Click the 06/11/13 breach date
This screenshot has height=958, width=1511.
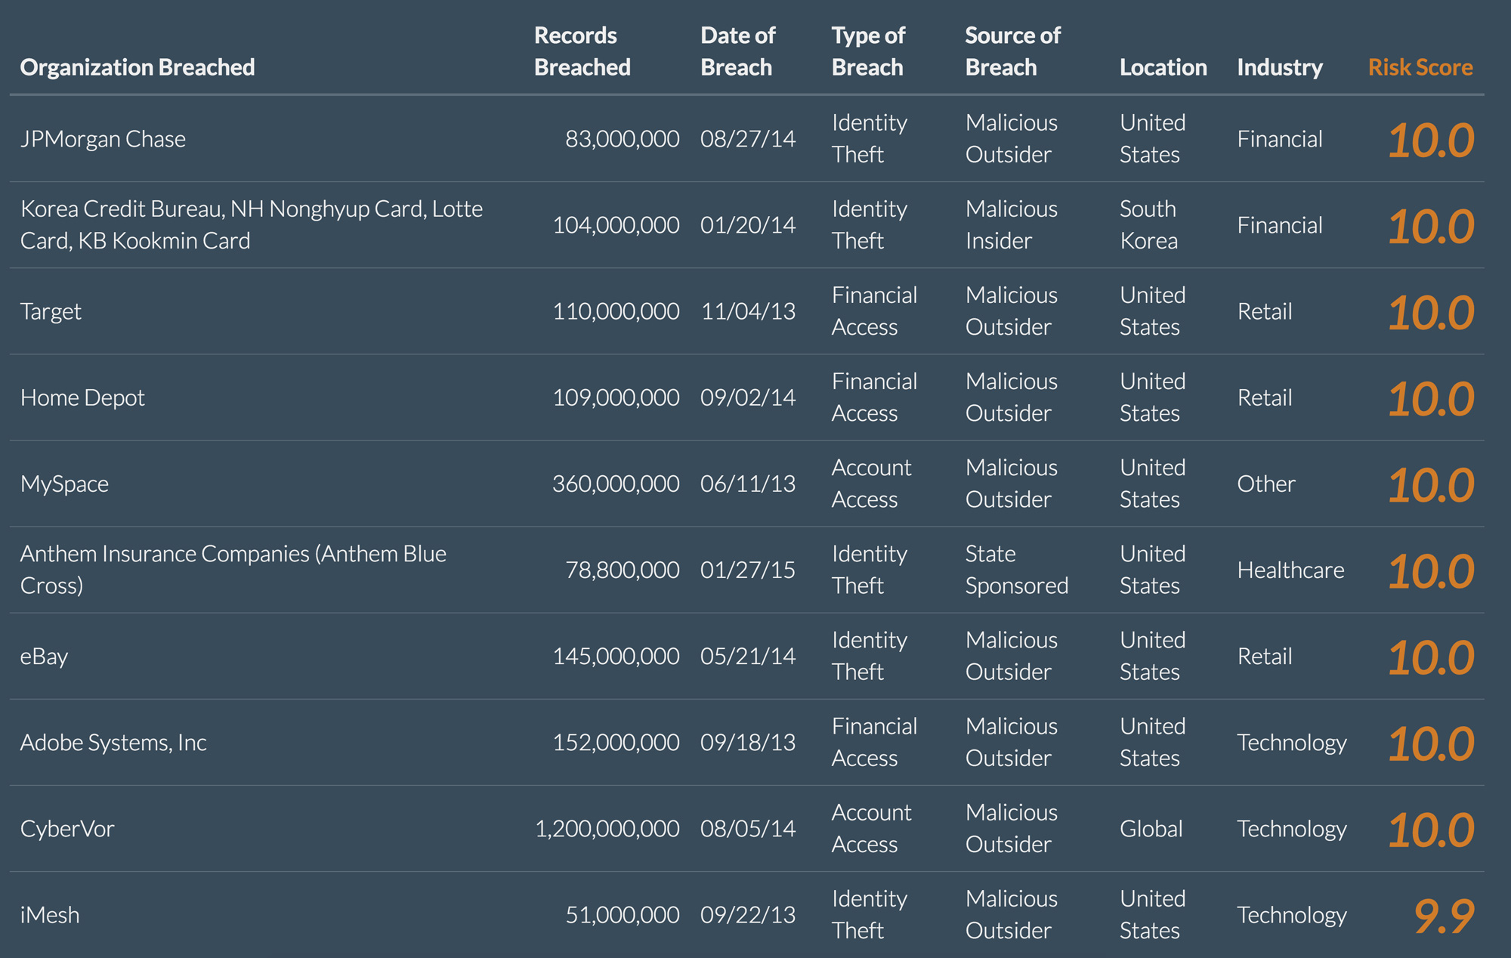pyautogui.click(x=748, y=484)
